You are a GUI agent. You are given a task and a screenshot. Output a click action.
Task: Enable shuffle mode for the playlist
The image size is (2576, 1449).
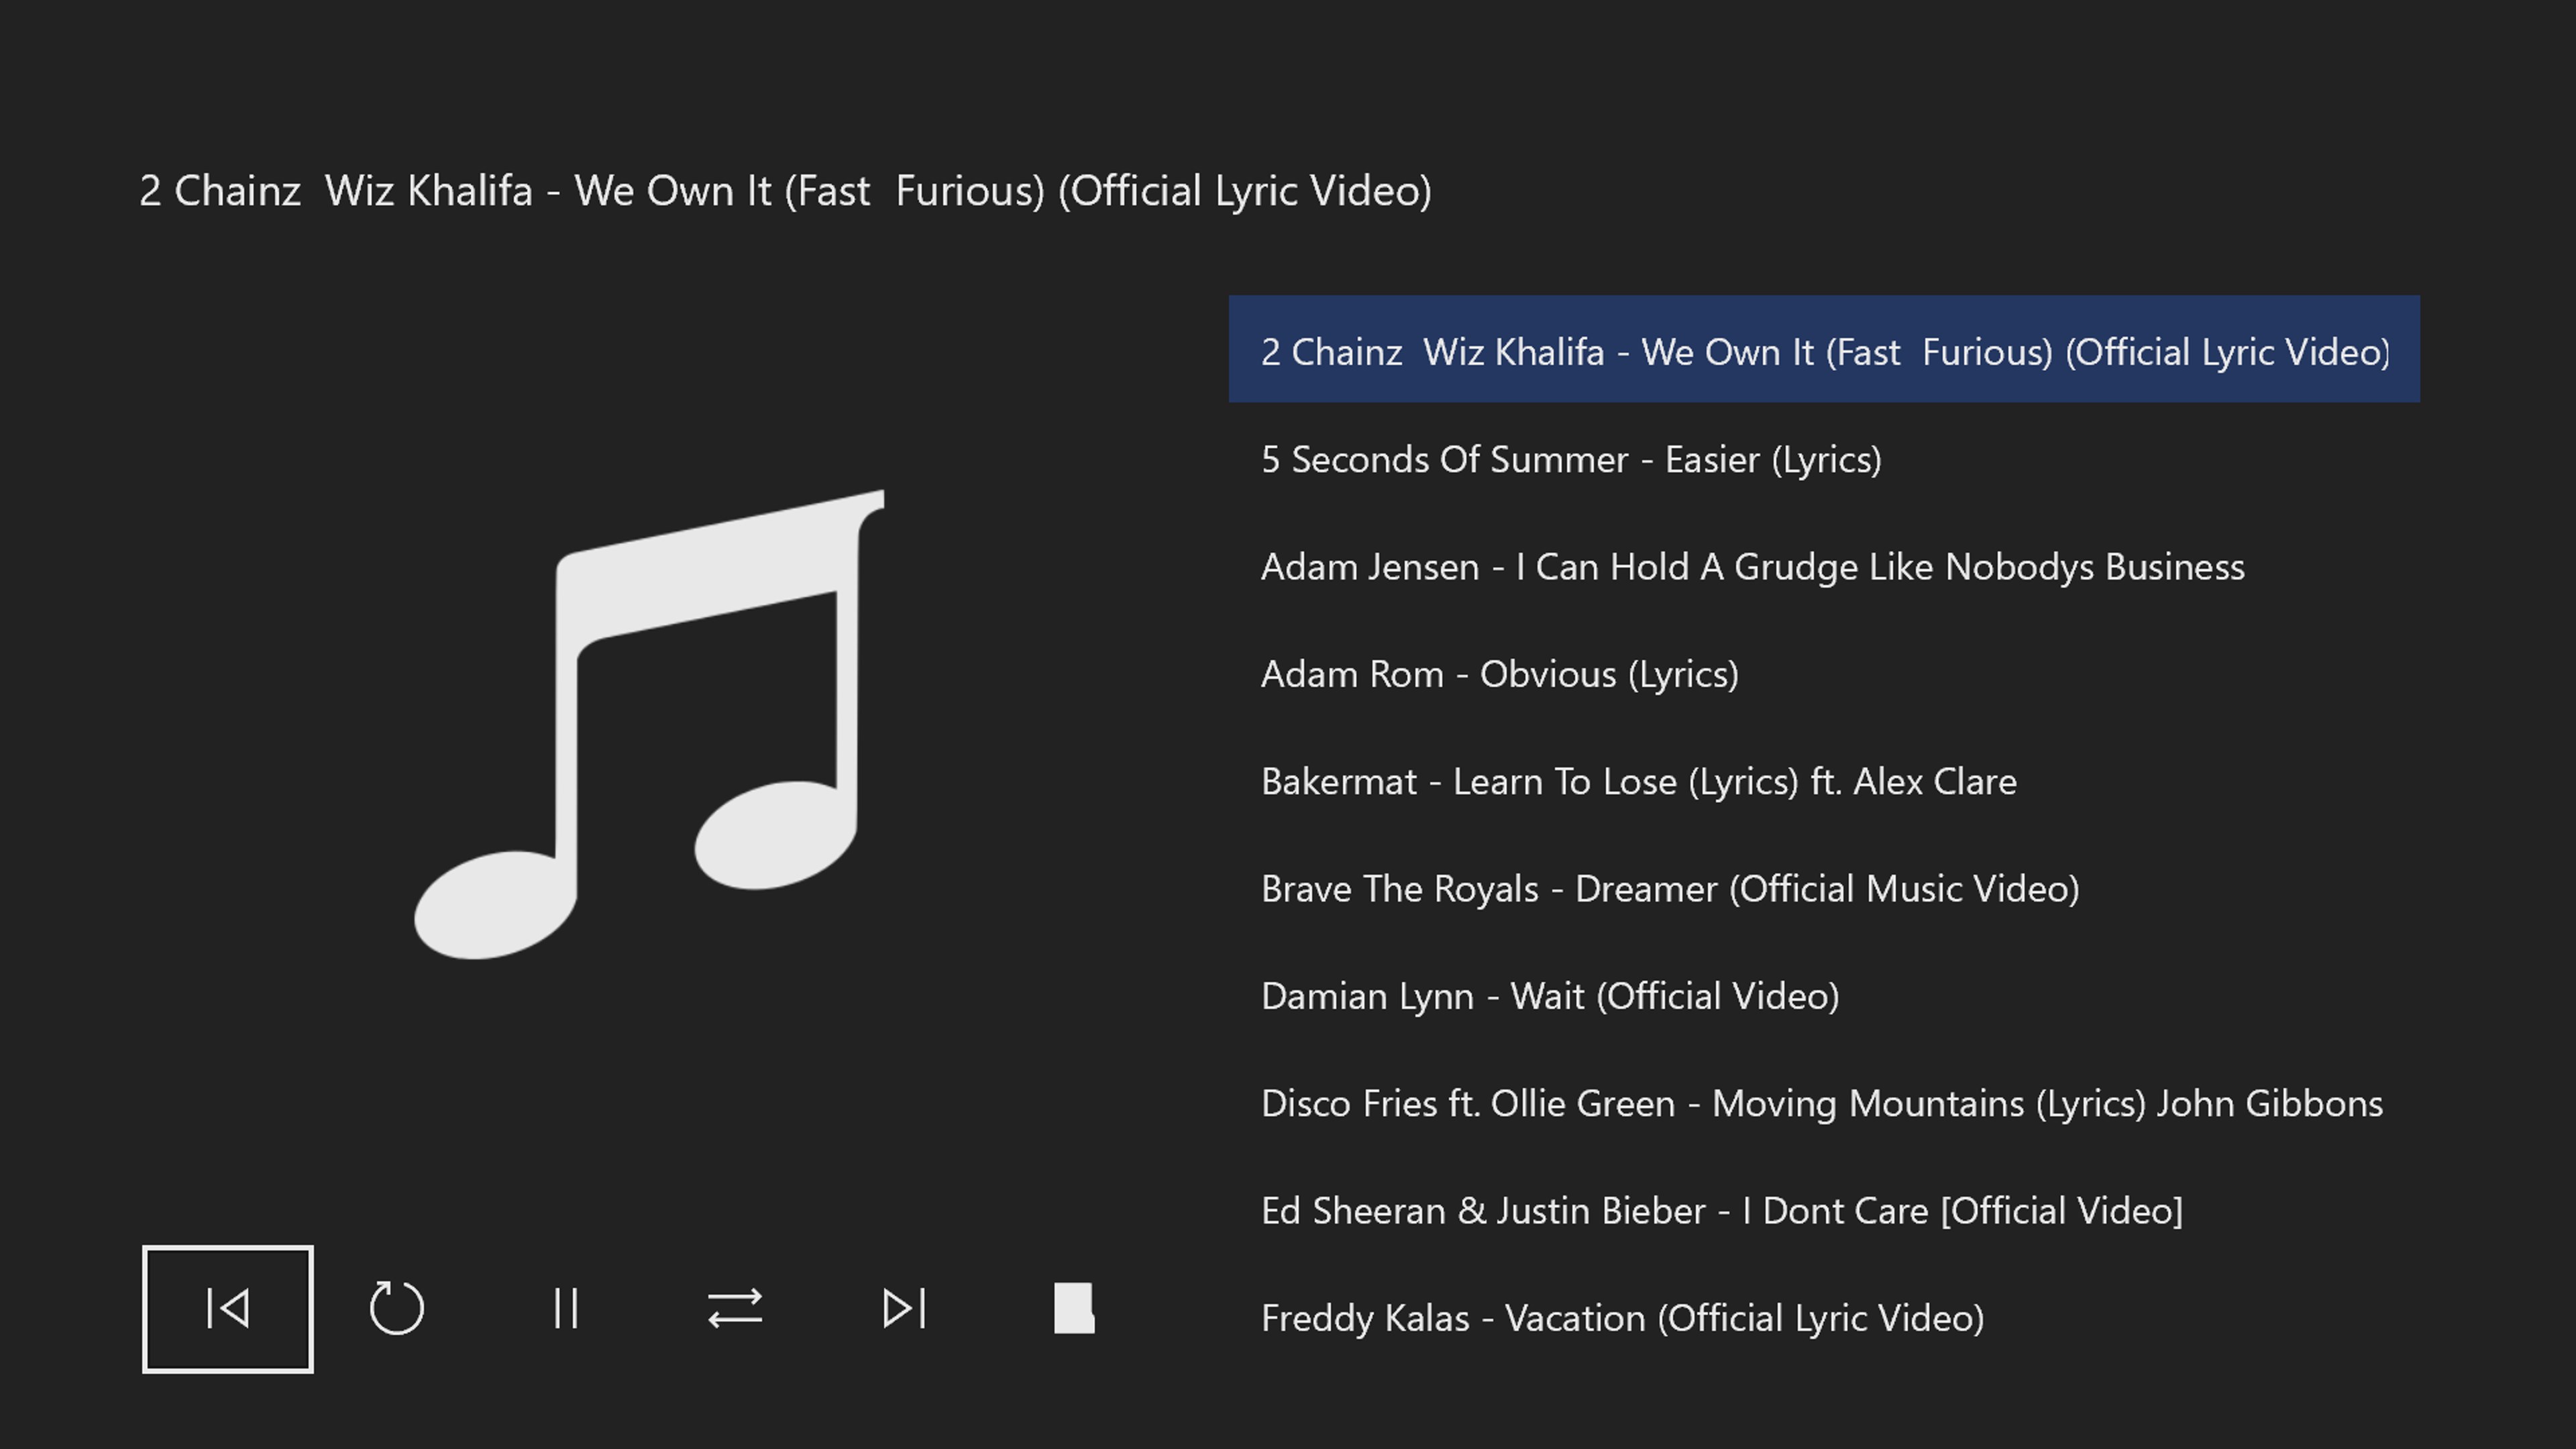pyautogui.click(x=733, y=1308)
